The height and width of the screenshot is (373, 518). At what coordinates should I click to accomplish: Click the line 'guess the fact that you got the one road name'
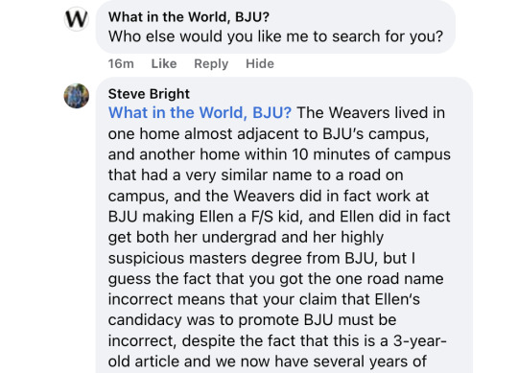pyautogui.click(x=276, y=279)
